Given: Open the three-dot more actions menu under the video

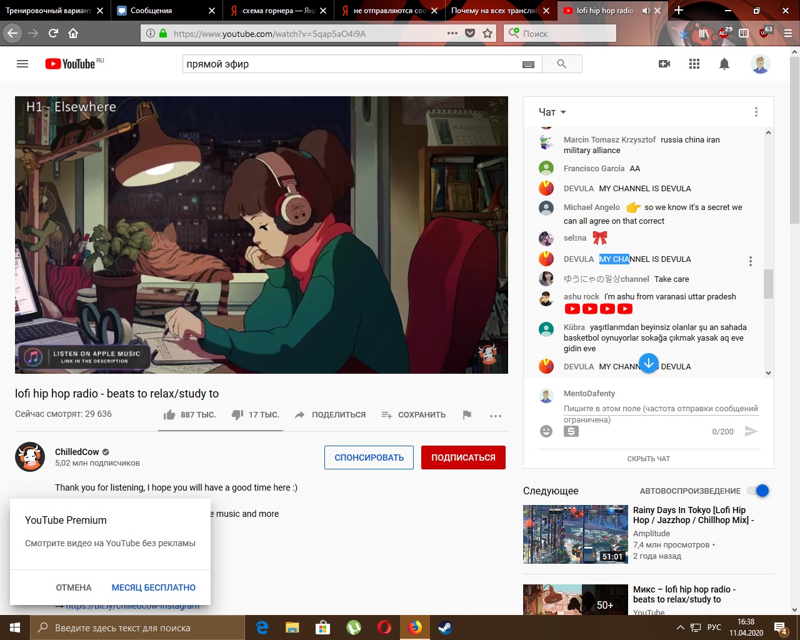Looking at the screenshot, I should point(496,416).
